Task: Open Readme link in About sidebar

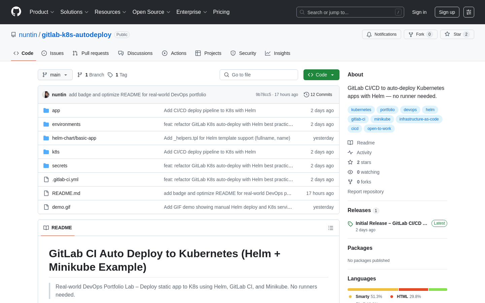Action: tap(361, 143)
